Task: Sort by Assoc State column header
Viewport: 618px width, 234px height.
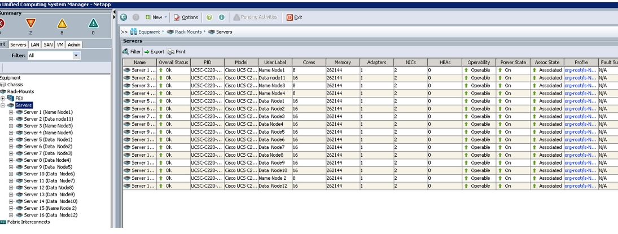Action: coord(547,62)
